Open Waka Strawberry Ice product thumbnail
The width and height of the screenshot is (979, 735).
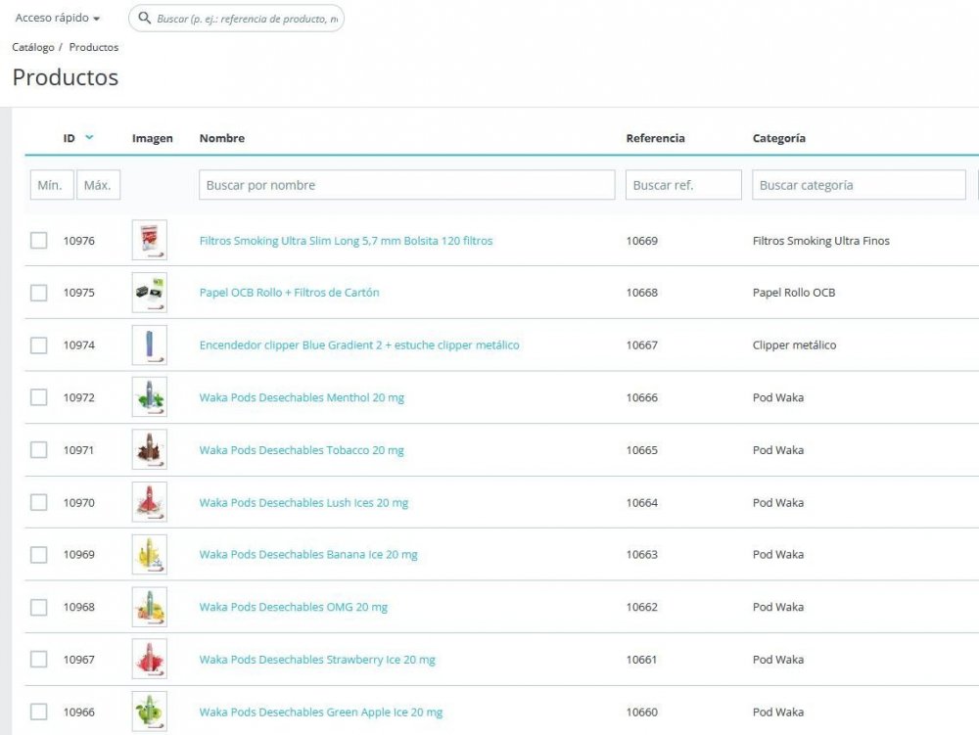[149, 660]
